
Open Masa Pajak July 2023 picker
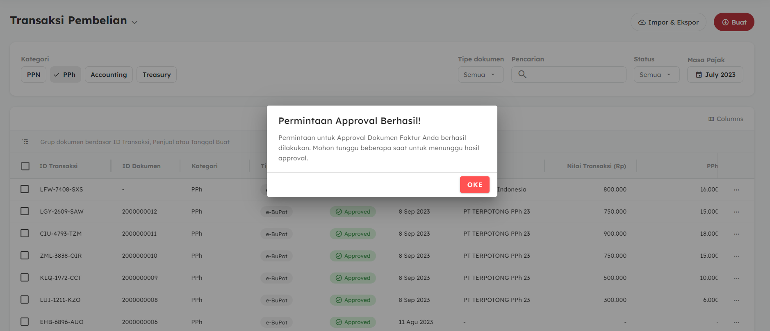715,74
